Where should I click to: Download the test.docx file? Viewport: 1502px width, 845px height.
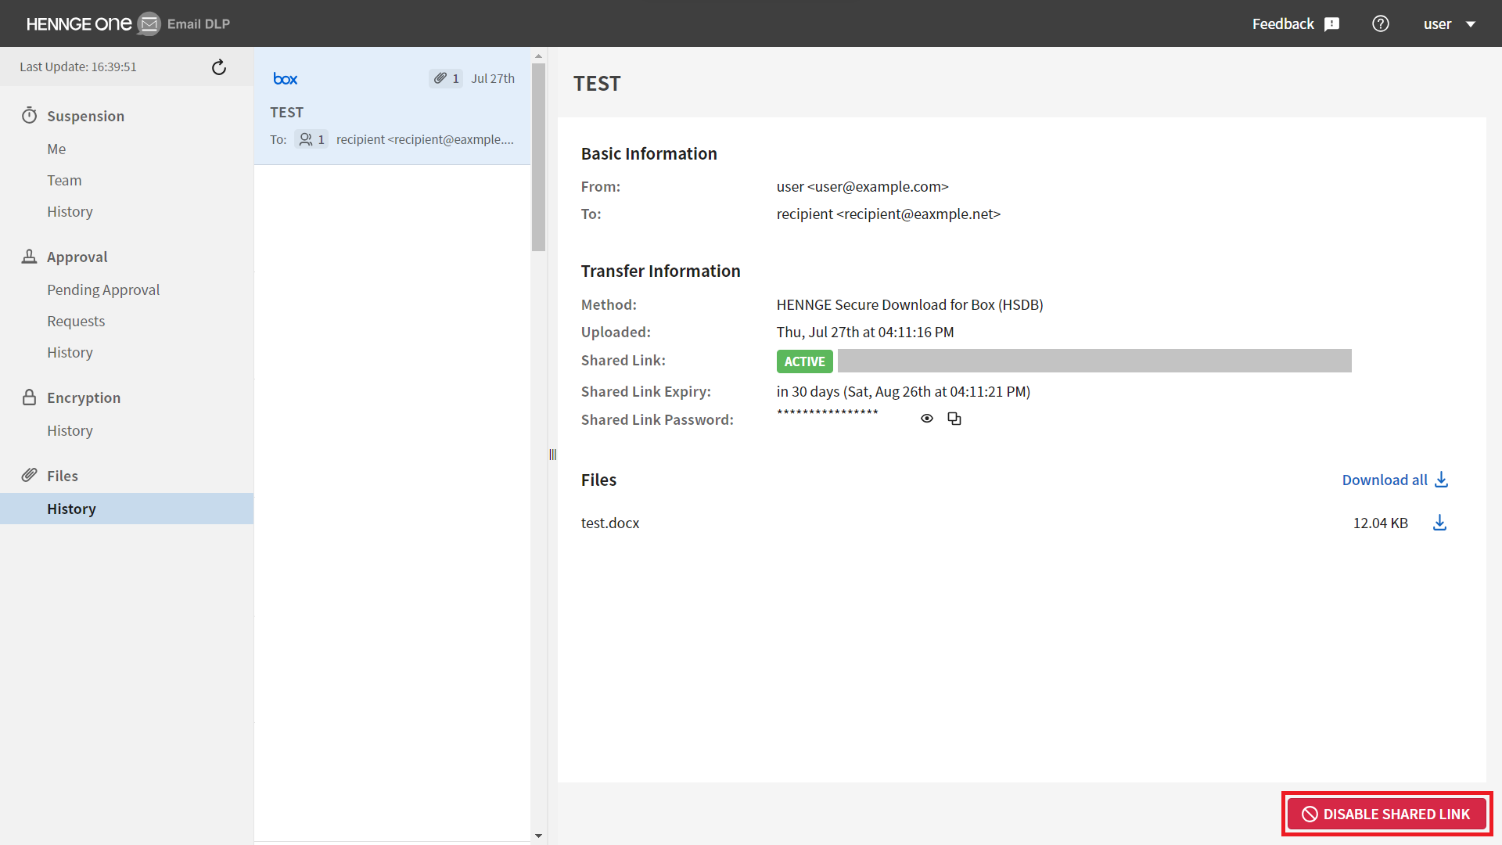1439,523
